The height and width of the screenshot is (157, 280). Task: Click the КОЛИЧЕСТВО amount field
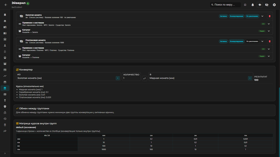(x=131, y=77)
